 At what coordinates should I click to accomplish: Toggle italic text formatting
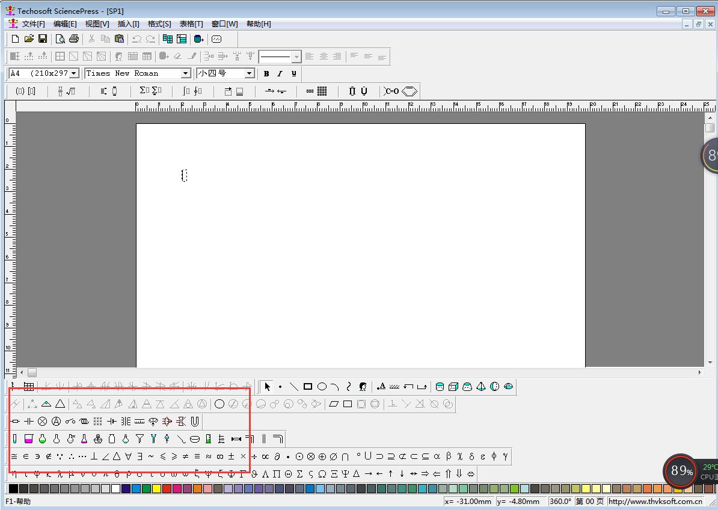pyautogui.click(x=280, y=73)
